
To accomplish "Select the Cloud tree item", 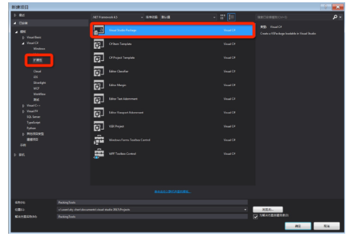I will pos(37,71).
